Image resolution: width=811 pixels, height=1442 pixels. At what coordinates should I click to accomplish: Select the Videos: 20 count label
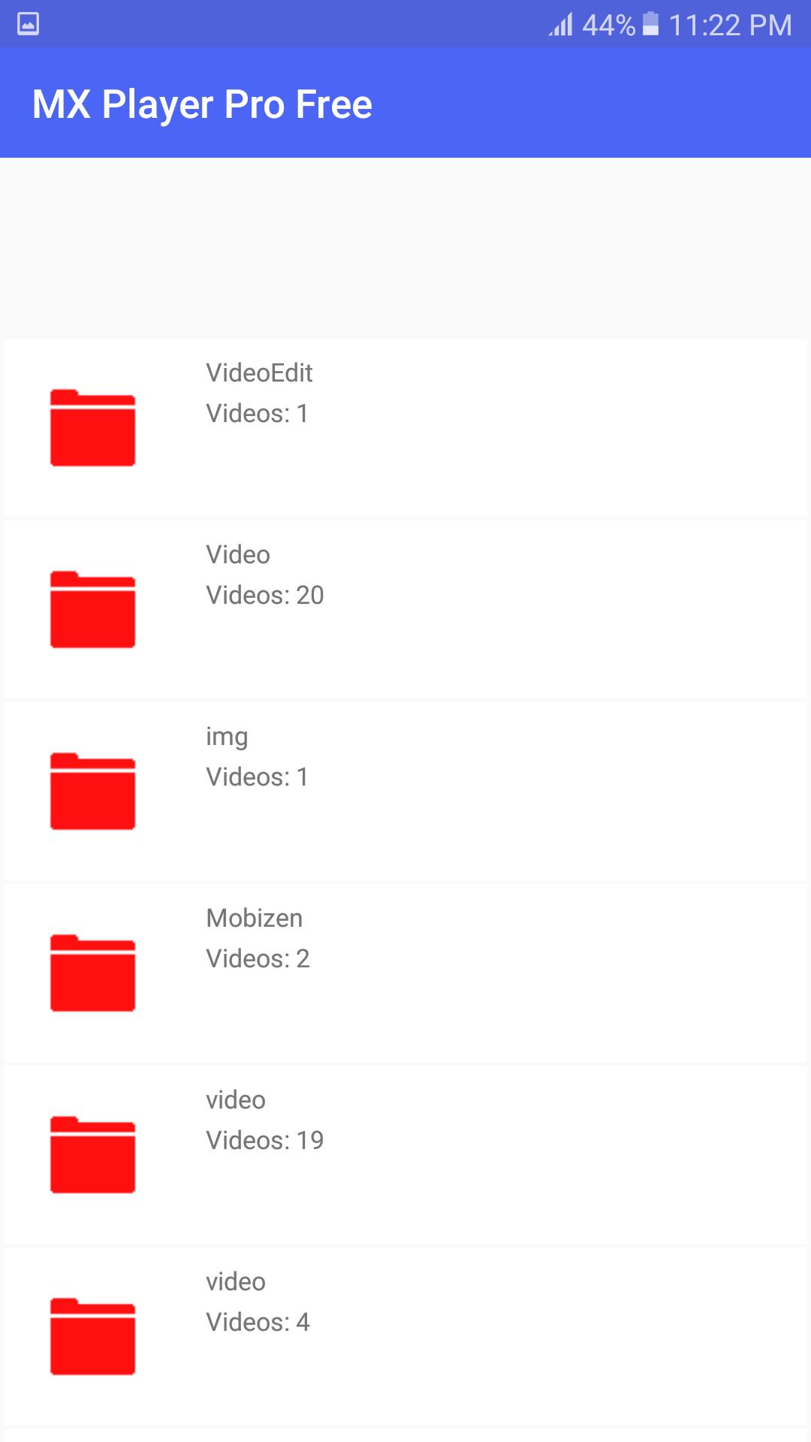coord(264,595)
